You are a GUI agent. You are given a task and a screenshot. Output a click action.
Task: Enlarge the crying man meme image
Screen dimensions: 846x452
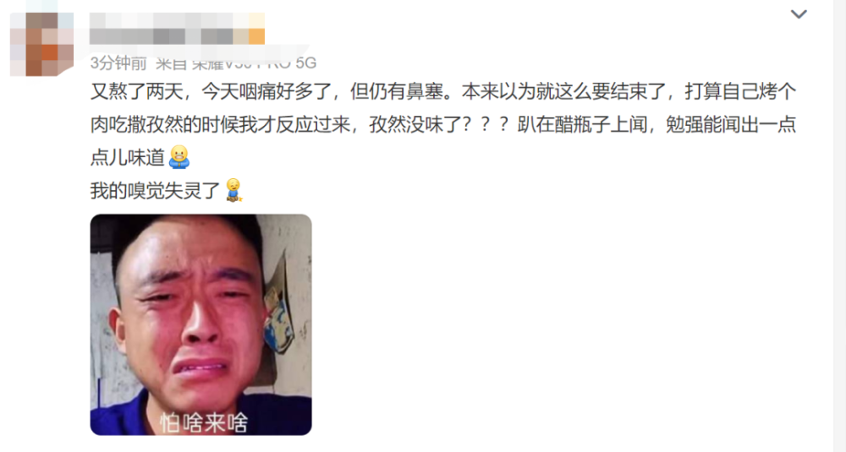(201, 325)
